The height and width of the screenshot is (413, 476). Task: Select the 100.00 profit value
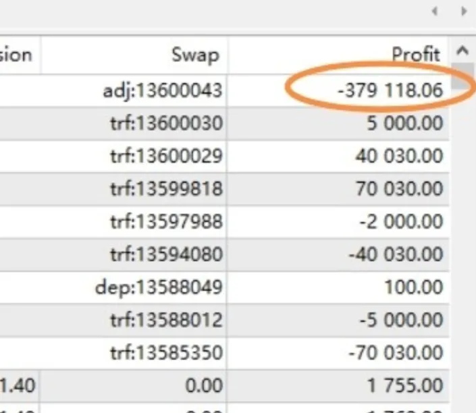pyautogui.click(x=414, y=287)
